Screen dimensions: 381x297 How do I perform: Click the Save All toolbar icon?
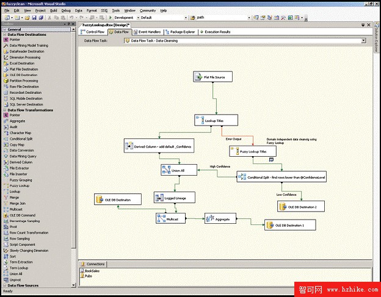pyautogui.click(x=41, y=18)
